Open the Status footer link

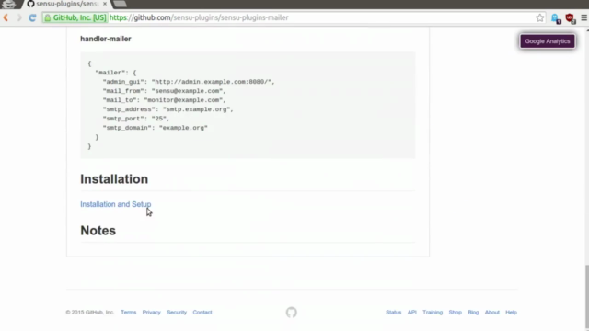tap(393, 313)
